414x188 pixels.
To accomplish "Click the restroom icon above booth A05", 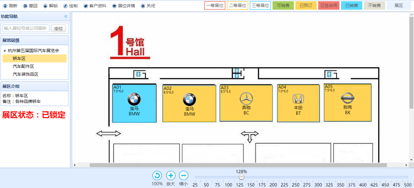I will point(329,74).
